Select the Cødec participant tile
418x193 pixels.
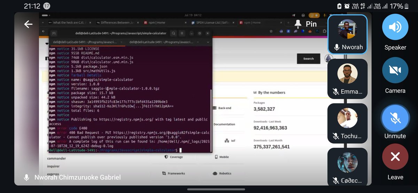[x=347, y=167]
